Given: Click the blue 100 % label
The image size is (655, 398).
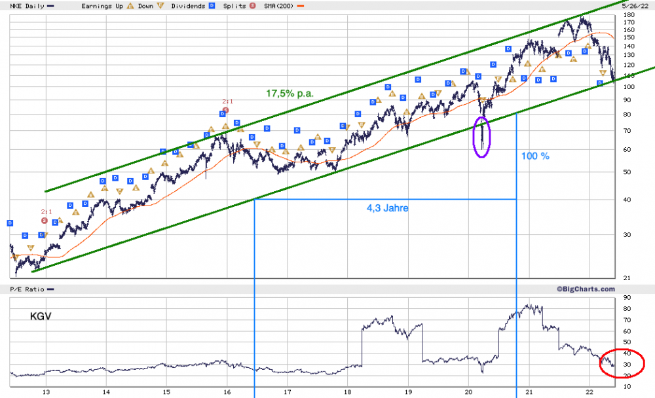Looking at the screenshot, I should (x=535, y=156).
